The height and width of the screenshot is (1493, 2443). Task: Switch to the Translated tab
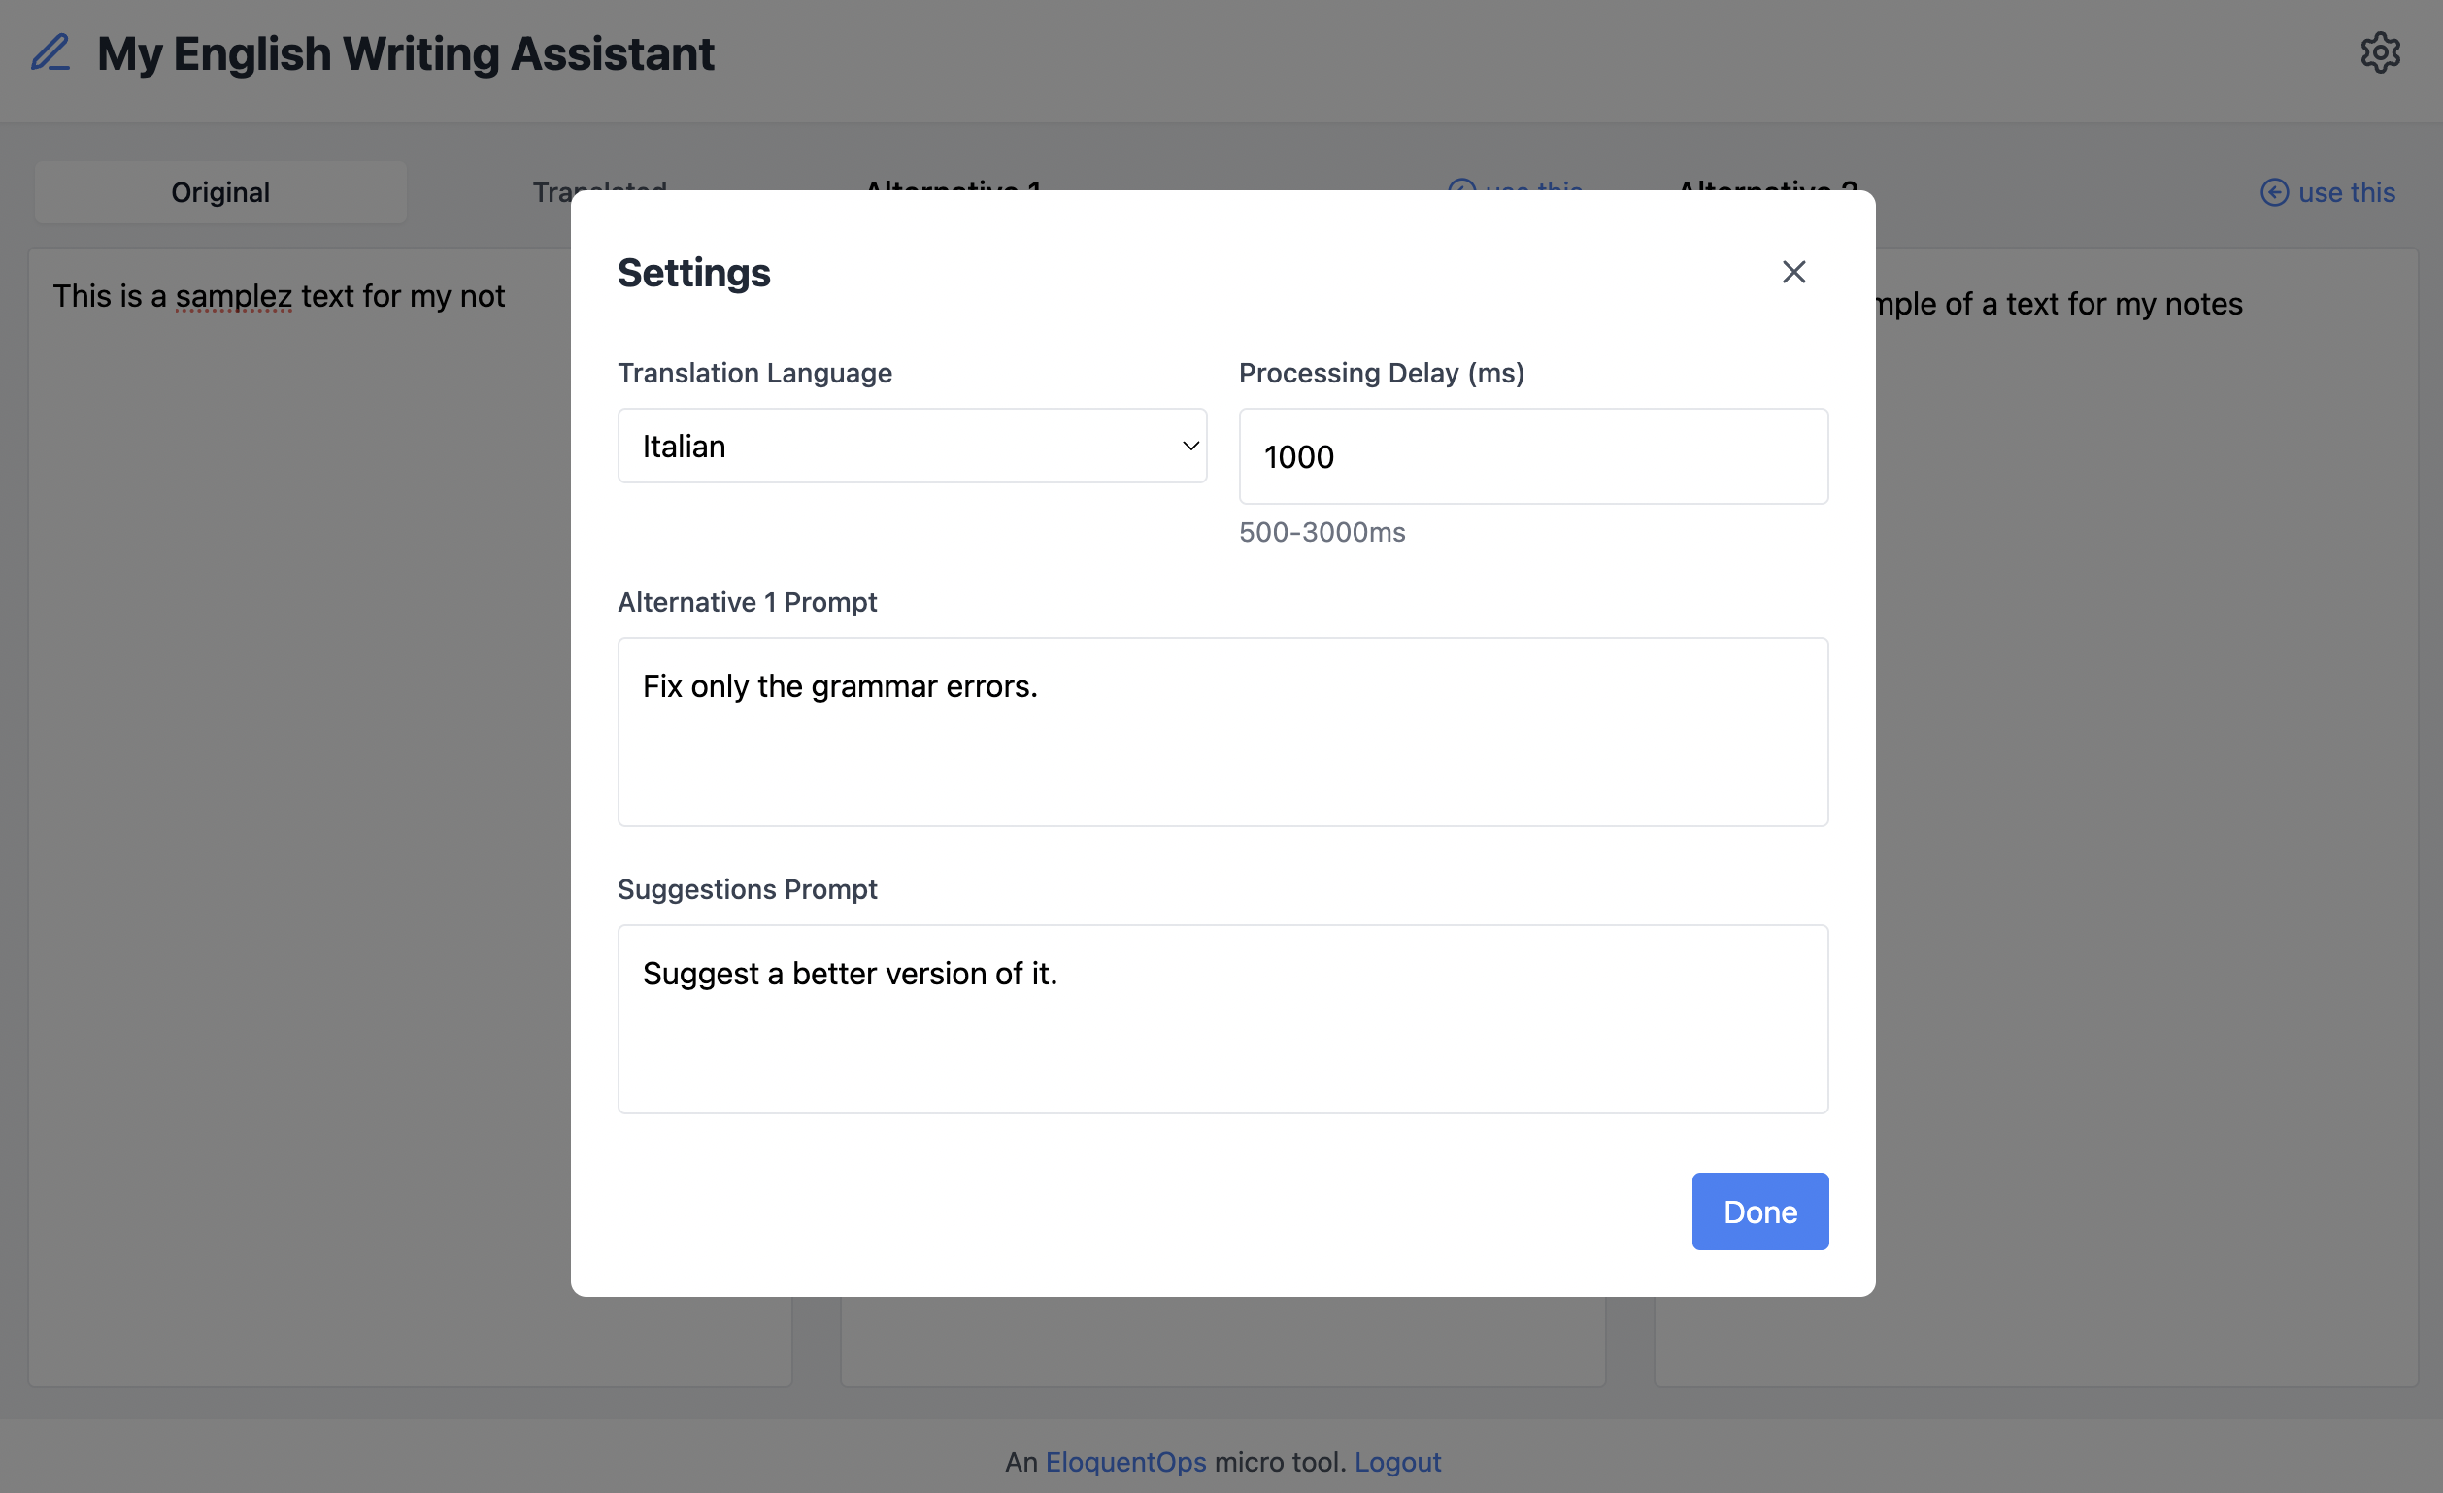pos(551,192)
